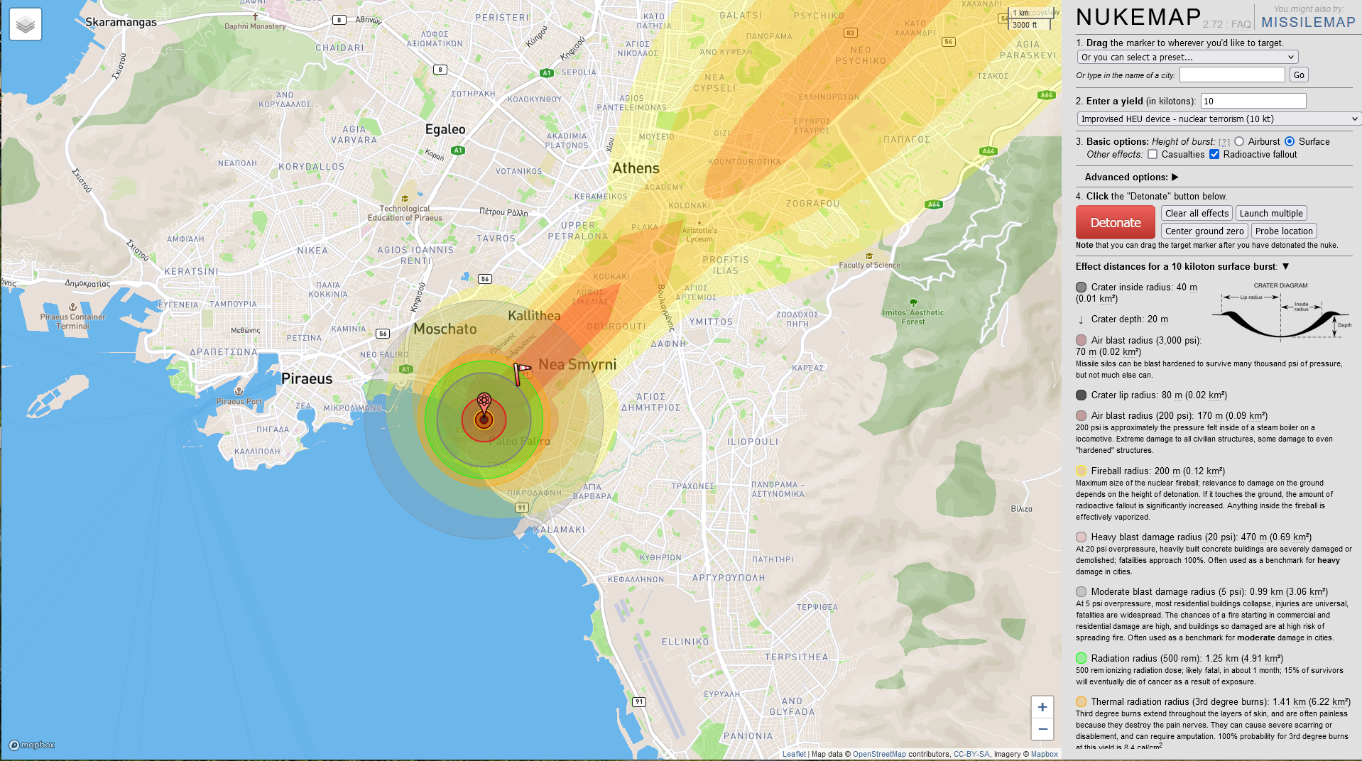Screen dimensions: 1362x761
Task: Click the Thermal radiation radius color swatch
Action: (1081, 701)
